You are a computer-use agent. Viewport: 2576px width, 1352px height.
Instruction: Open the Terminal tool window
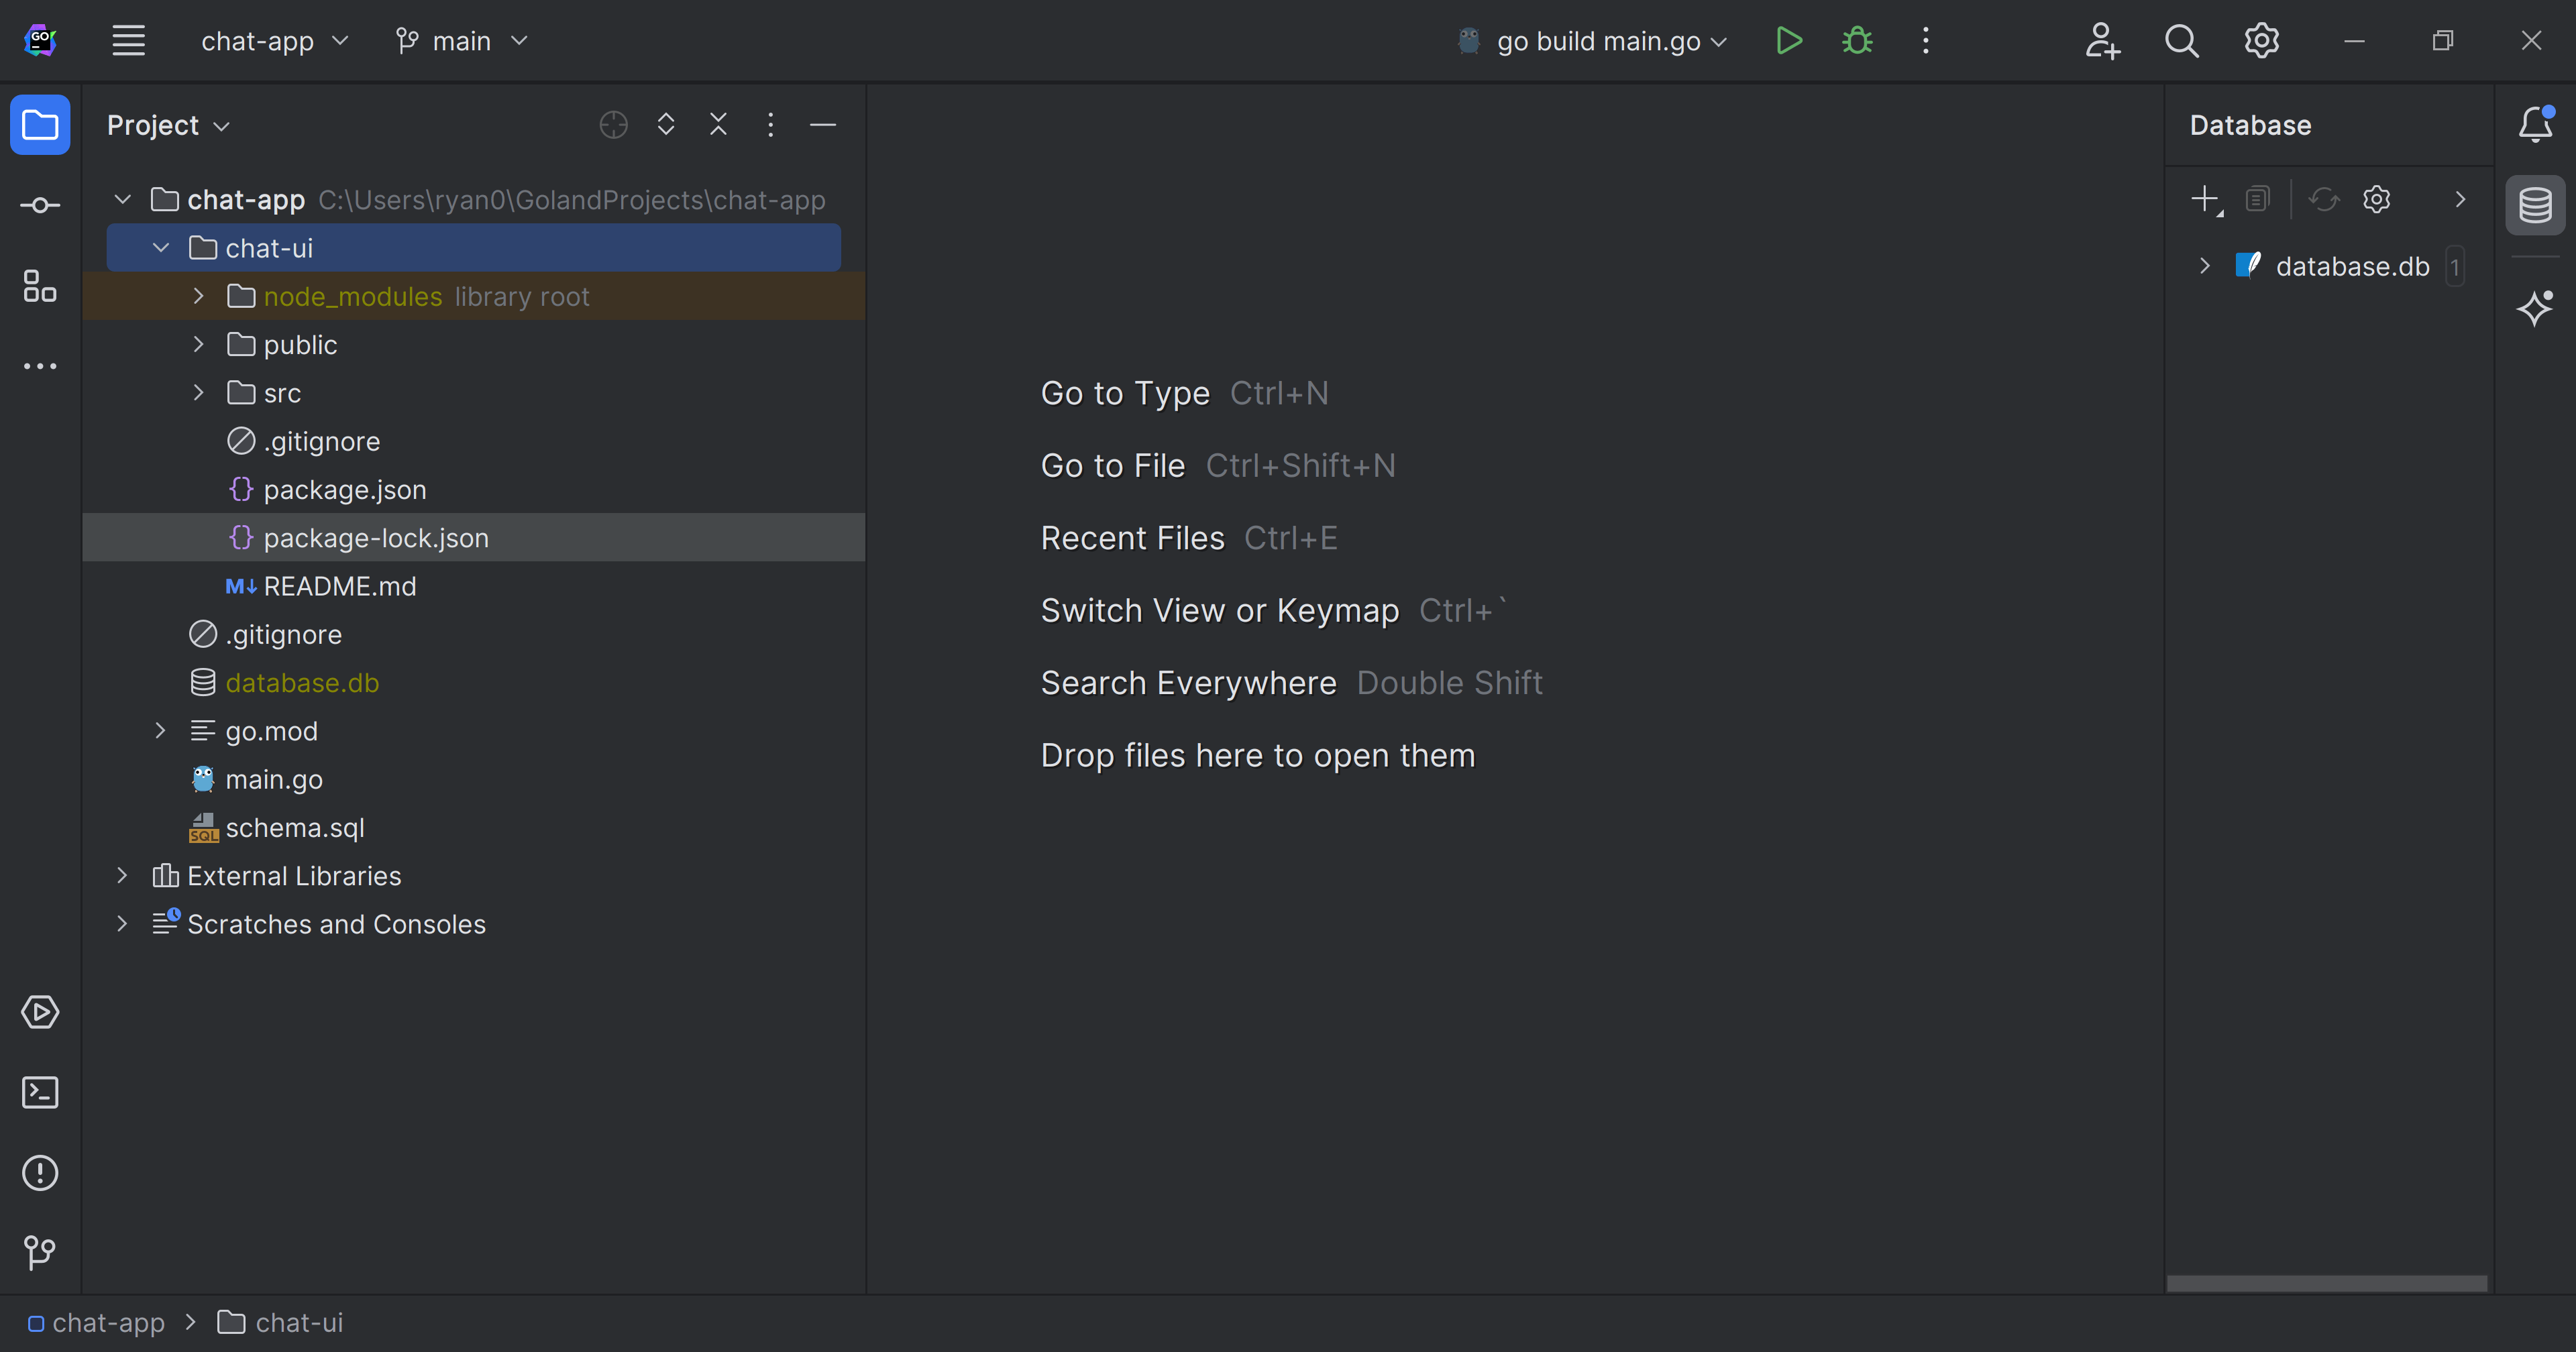tap(40, 1092)
